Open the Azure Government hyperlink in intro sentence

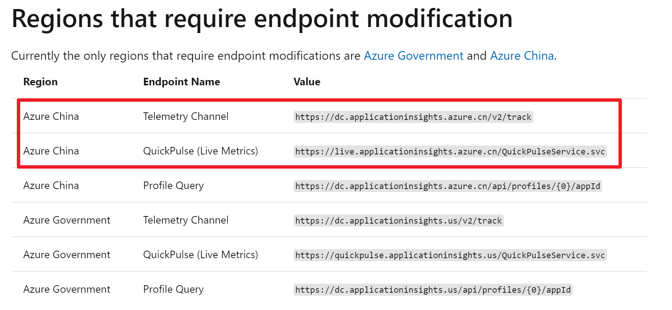(x=413, y=56)
